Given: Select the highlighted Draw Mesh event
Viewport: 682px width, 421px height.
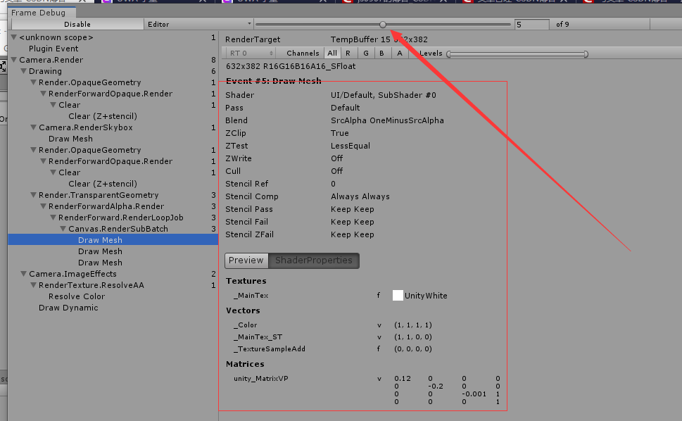Looking at the screenshot, I should tap(113, 240).
